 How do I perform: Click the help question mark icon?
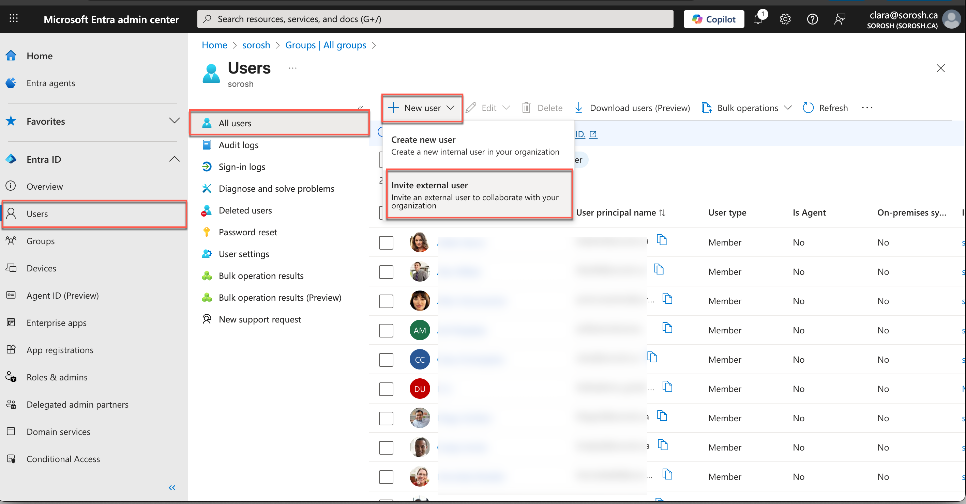pyautogui.click(x=812, y=19)
